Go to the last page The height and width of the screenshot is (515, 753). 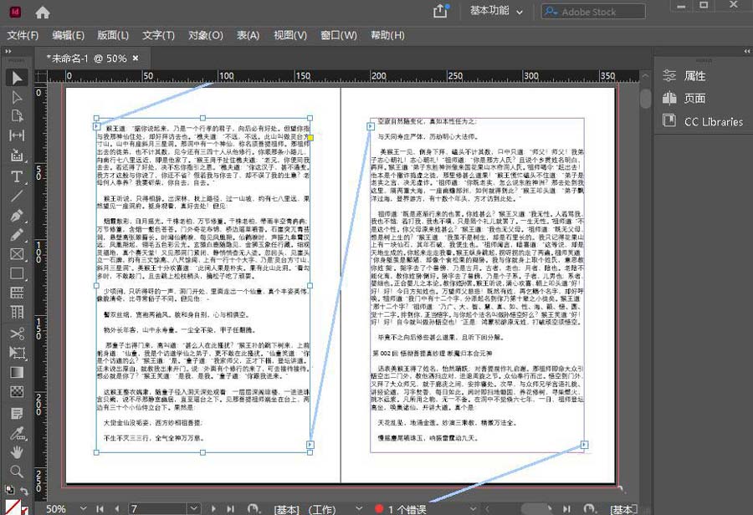(230, 509)
